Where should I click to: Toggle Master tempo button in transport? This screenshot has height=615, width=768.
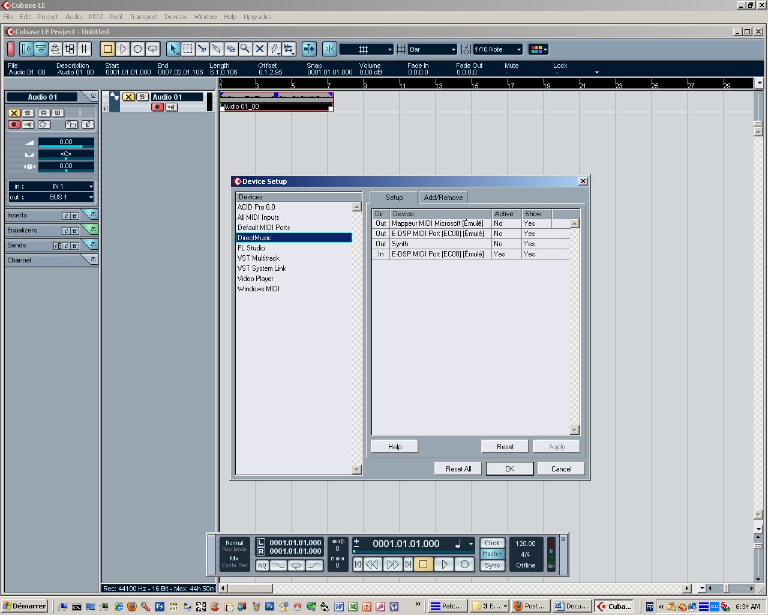(x=492, y=554)
